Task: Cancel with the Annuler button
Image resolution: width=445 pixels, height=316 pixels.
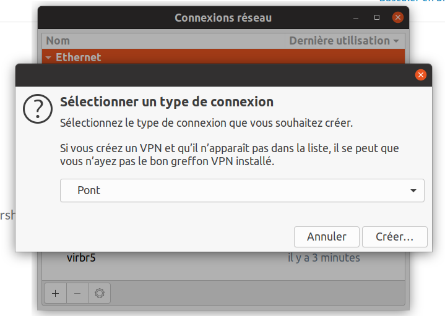Action: point(327,237)
